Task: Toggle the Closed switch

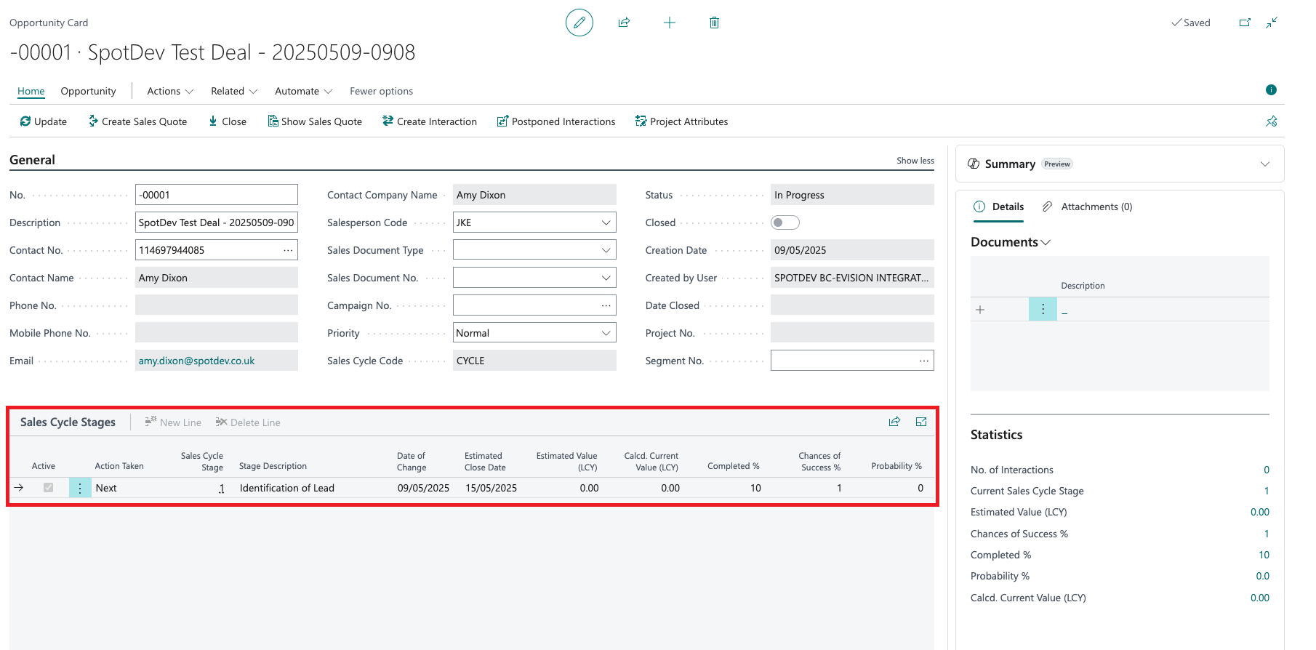Action: 785,222
